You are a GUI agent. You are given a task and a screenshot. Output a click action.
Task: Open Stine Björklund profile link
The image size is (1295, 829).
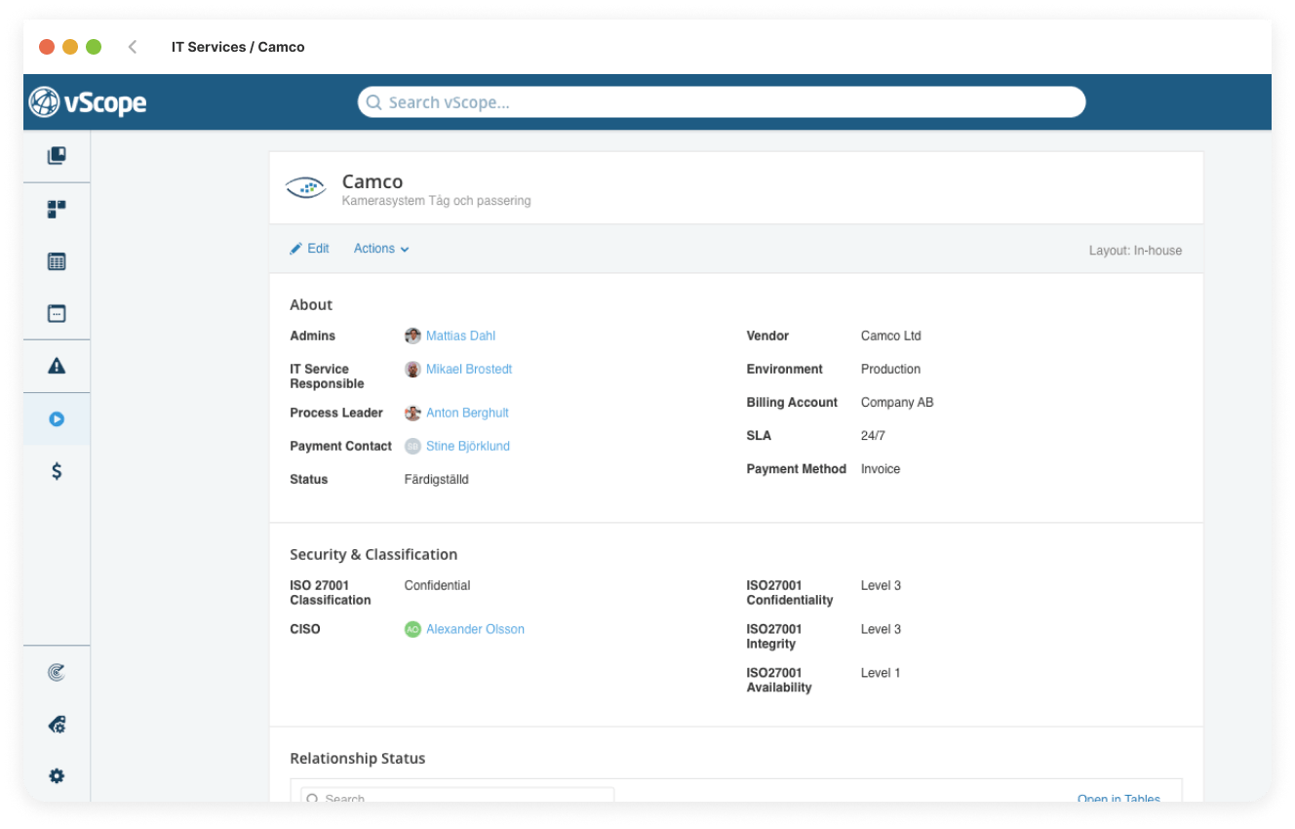pyautogui.click(x=468, y=446)
